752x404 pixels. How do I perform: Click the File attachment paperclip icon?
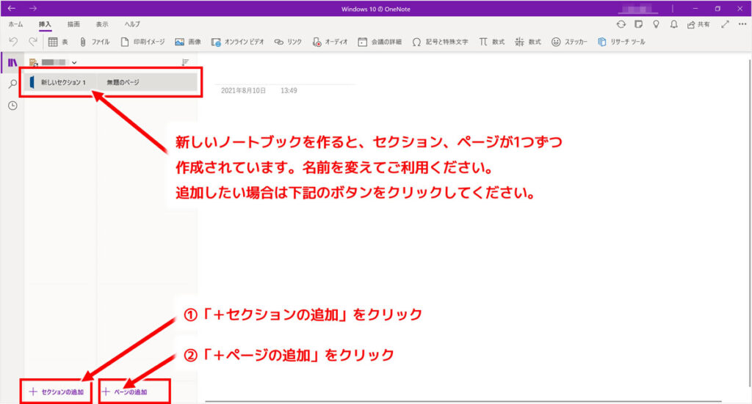84,42
